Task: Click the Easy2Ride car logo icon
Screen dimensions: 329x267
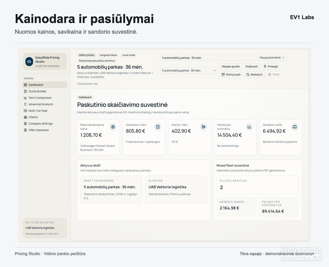Action: [x=29, y=62]
